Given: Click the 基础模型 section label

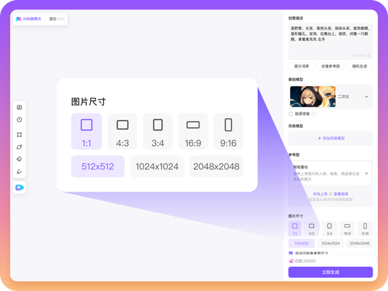Looking at the screenshot, I should click(x=296, y=79).
